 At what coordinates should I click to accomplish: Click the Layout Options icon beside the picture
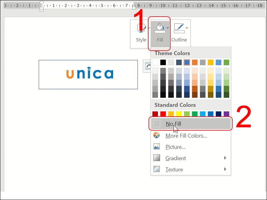click(x=147, y=66)
